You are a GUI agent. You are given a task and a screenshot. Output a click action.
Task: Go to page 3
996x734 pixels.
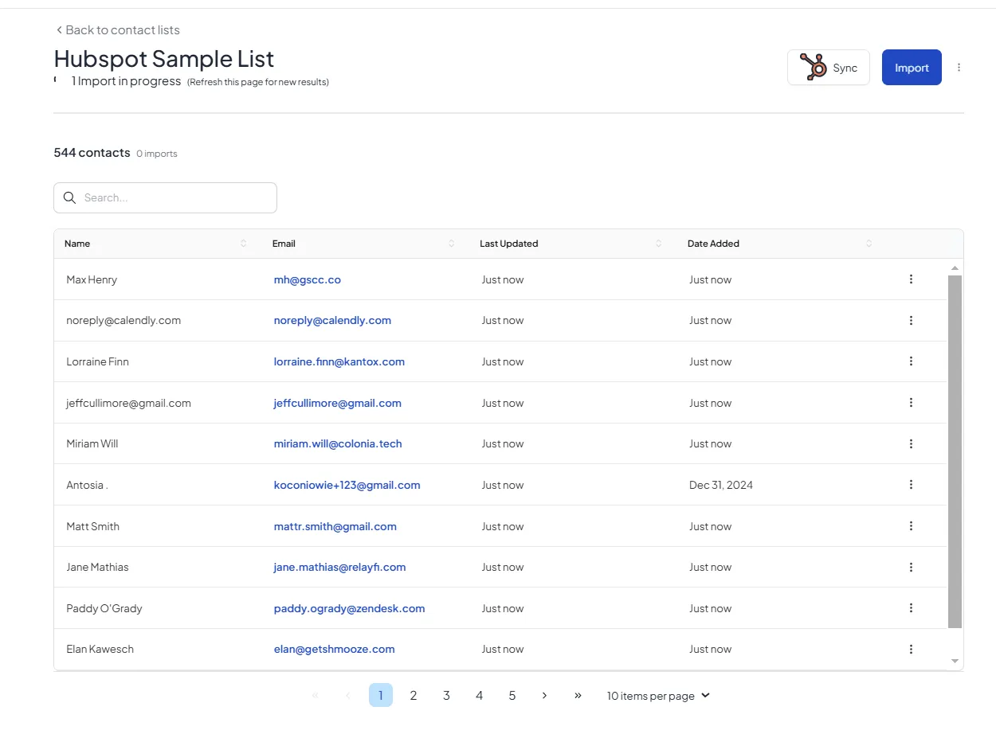(x=446, y=696)
